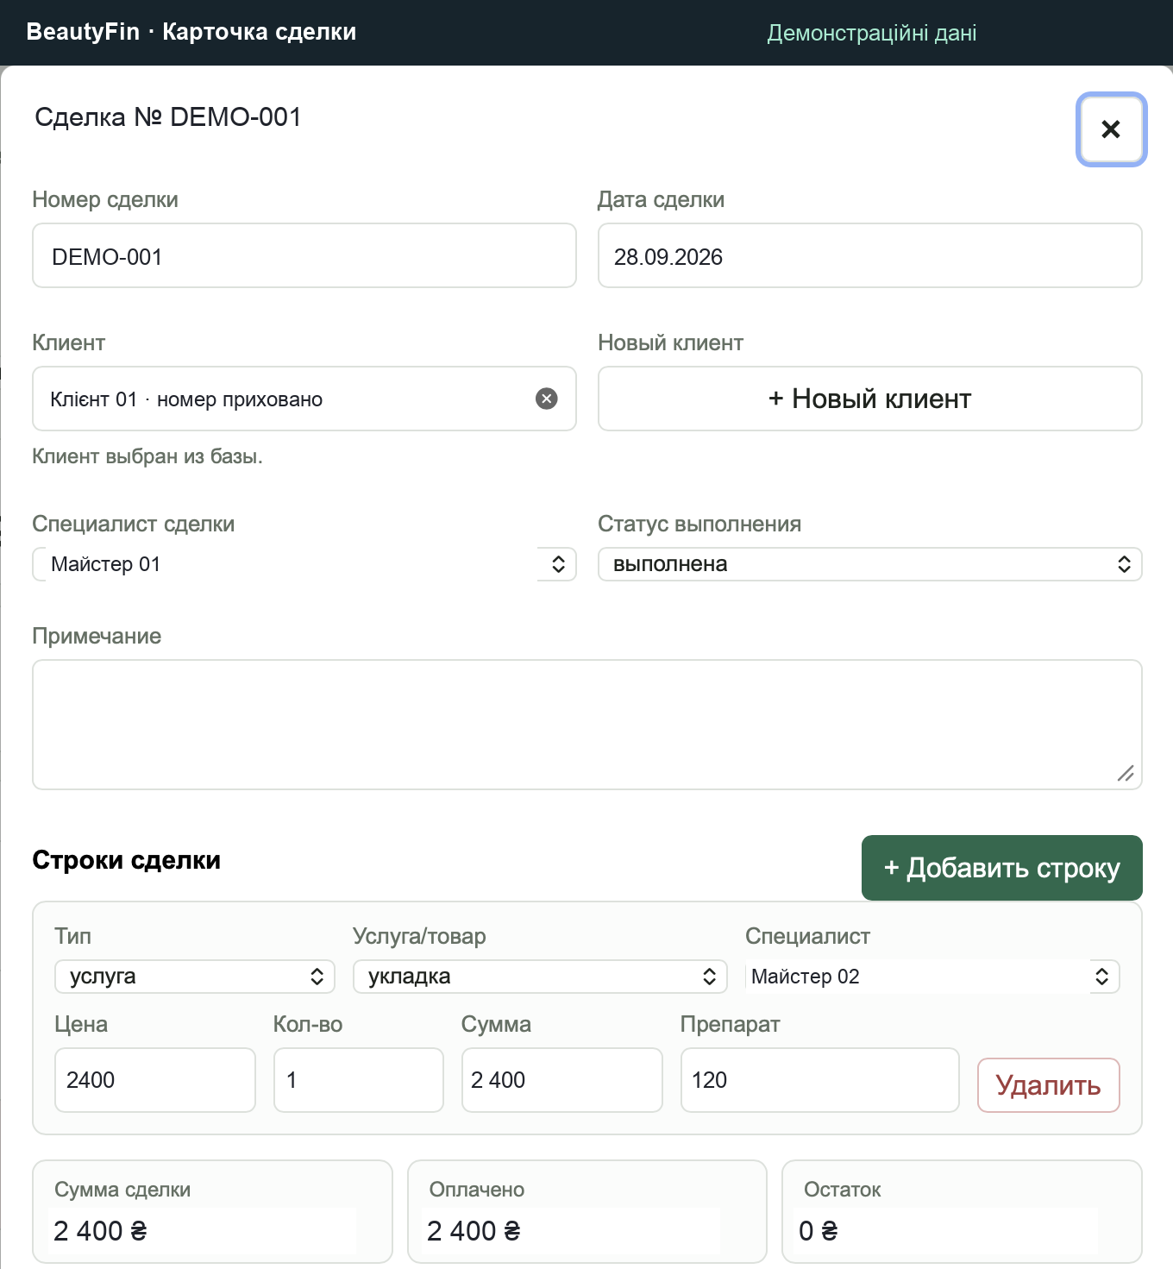This screenshot has height=1269, width=1173.
Task: Click the Сумма field showing 2 400
Action: coord(562,1080)
